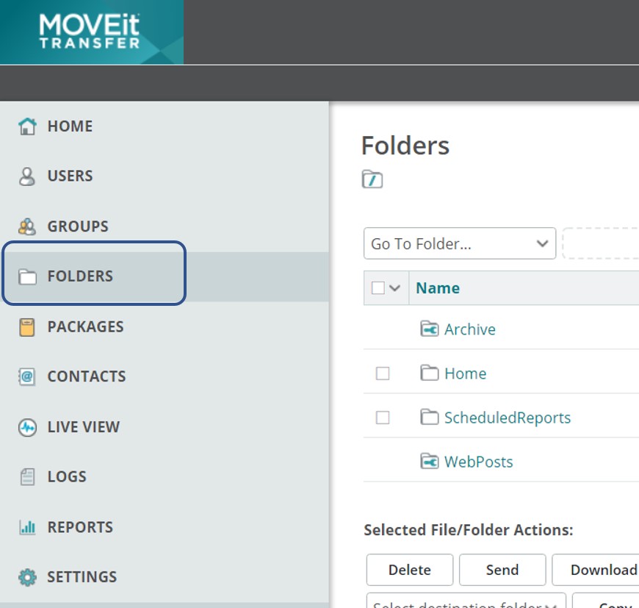Navigate to CONTACTS

(87, 377)
